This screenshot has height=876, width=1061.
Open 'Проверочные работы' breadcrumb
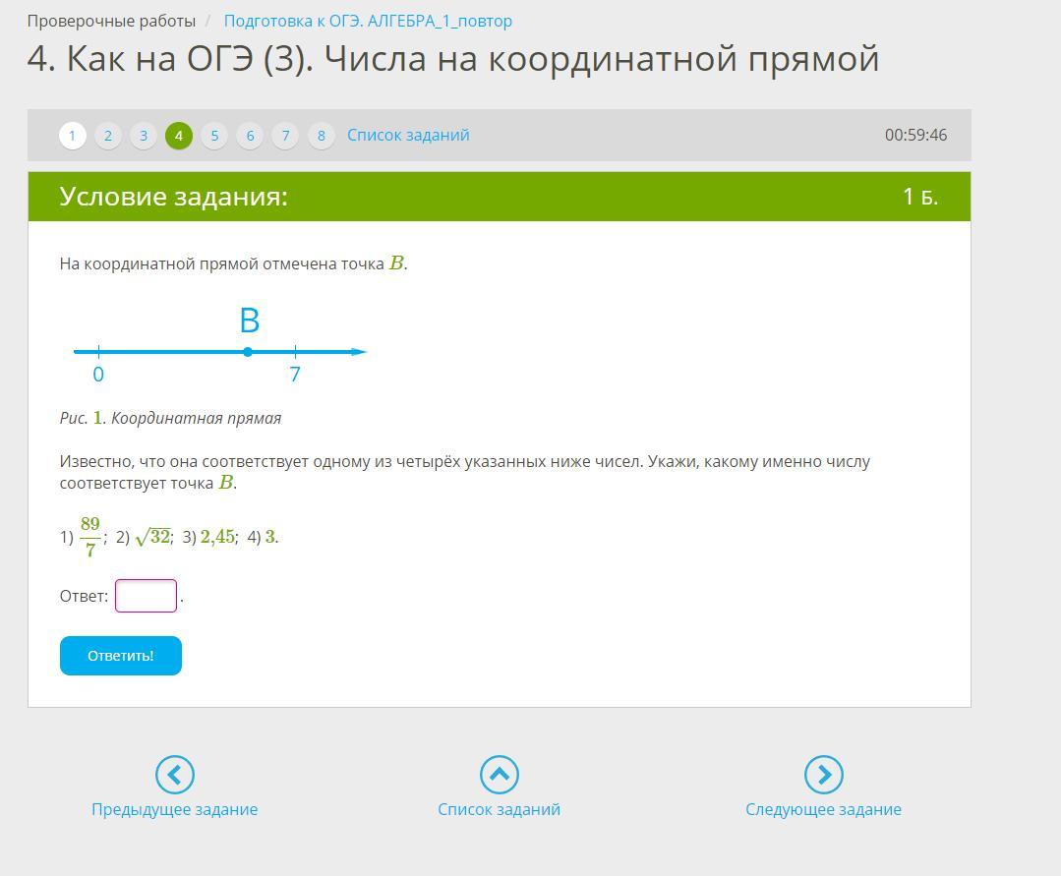[111, 21]
